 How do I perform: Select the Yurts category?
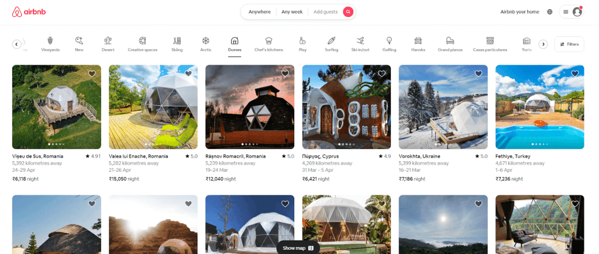point(527,44)
